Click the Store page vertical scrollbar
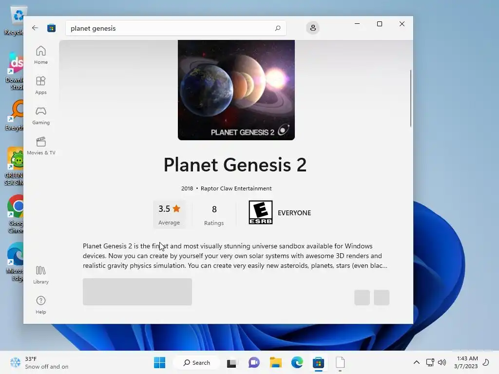Viewport: 499px width, 374px height. pyautogui.click(x=411, y=98)
